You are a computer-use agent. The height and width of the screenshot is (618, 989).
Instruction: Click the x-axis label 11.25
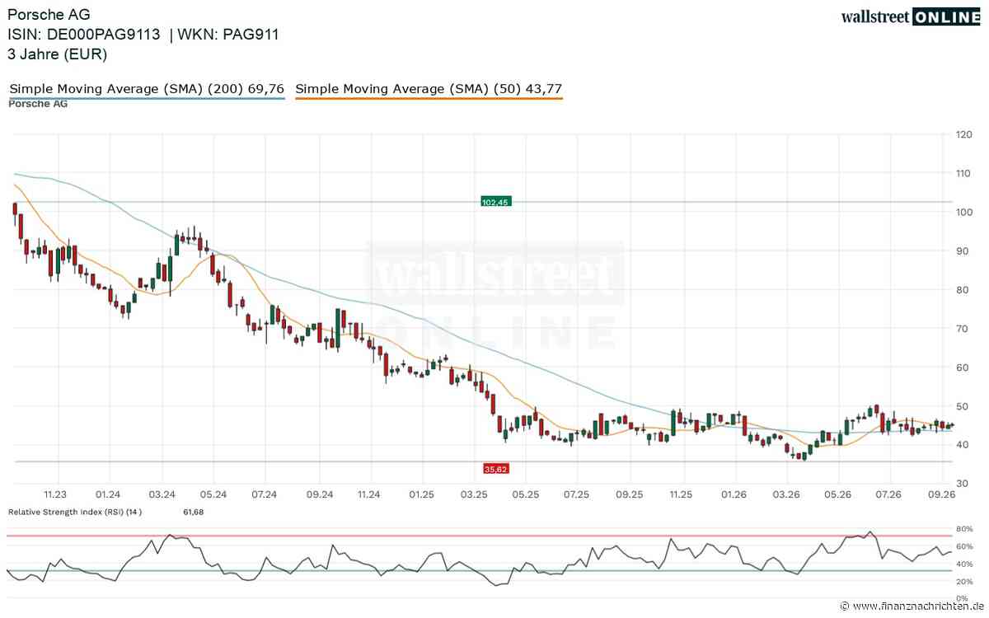[681, 494]
